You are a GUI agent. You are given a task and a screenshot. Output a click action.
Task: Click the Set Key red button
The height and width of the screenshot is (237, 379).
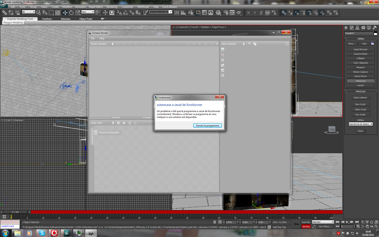(306, 227)
